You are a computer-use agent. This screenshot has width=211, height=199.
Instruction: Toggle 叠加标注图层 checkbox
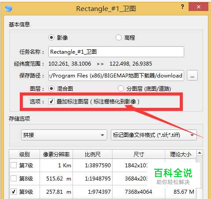point(51,101)
